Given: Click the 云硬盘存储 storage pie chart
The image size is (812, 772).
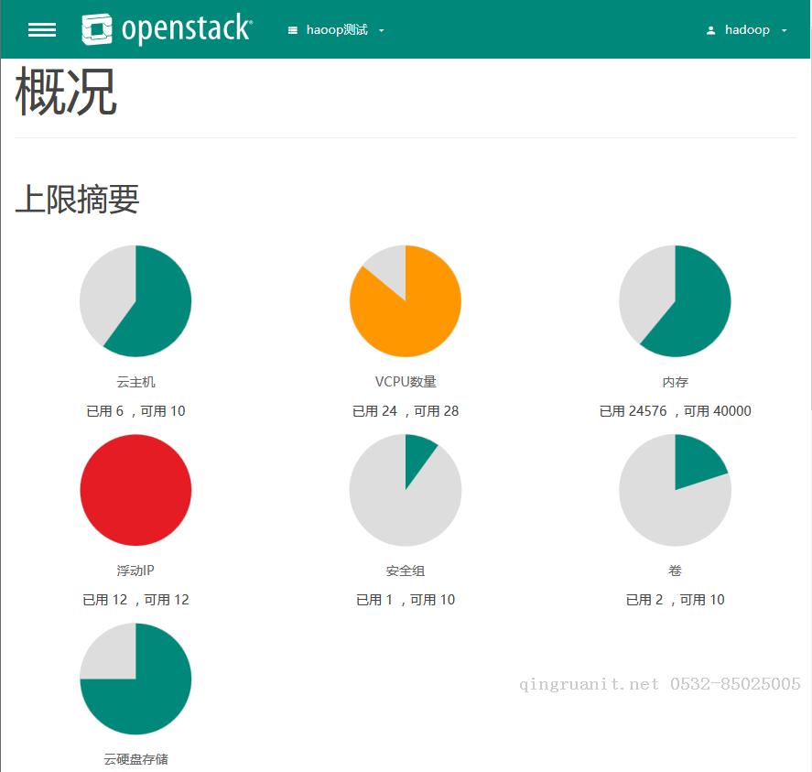Looking at the screenshot, I should point(135,679).
